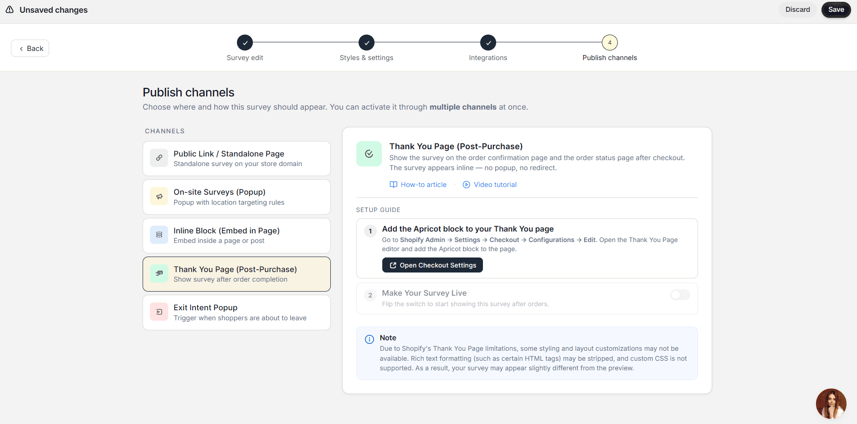This screenshot has width=857, height=424.
Task: Click the 'SETUP GUIDE' label
Action: tap(378, 210)
